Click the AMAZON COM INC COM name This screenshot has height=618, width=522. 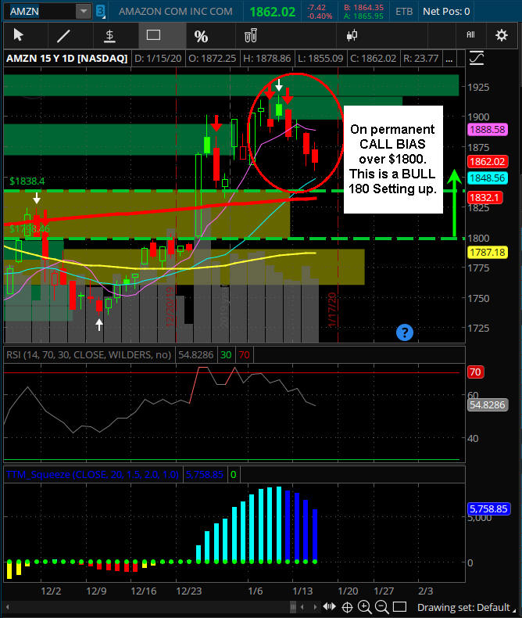(176, 12)
